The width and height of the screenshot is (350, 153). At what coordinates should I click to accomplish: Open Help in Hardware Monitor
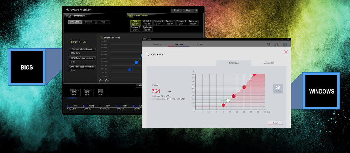188,10
